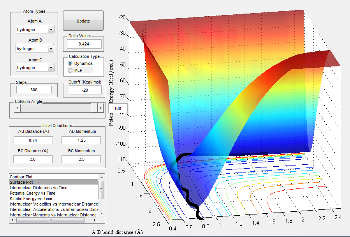Click the AB Momentum input field
This screenshot has height=237, width=350.
(81, 140)
